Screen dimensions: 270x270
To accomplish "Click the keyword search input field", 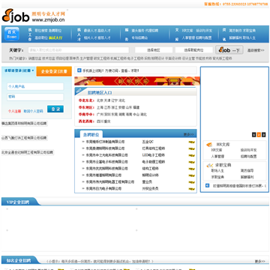I will click(79, 50).
